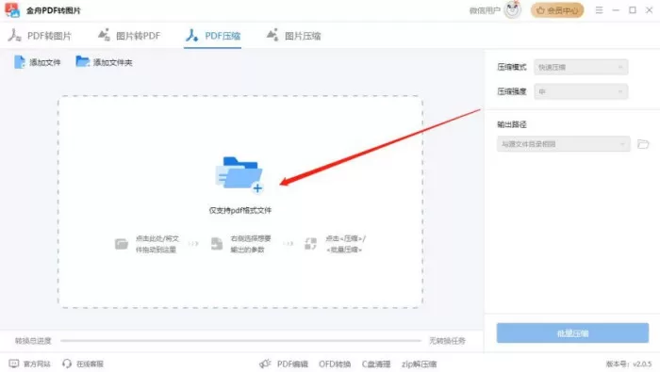660x372 pixels.
Task: Open the PDF编辑 tool link
Action: 292,364
